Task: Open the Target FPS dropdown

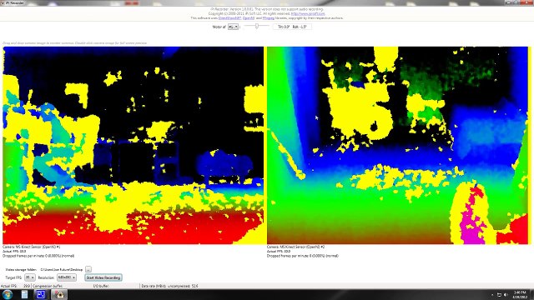Action: tap(30, 277)
